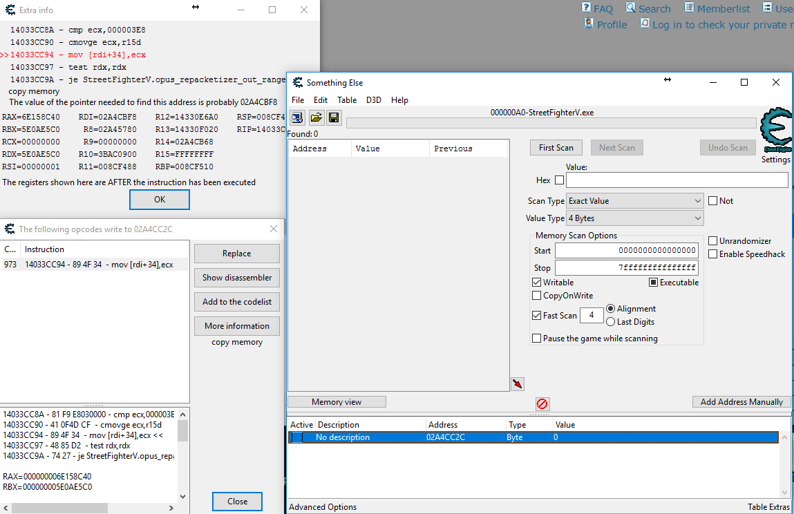The height and width of the screenshot is (514, 794).
Task: Click the Show disassembler button
Action: (x=236, y=278)
